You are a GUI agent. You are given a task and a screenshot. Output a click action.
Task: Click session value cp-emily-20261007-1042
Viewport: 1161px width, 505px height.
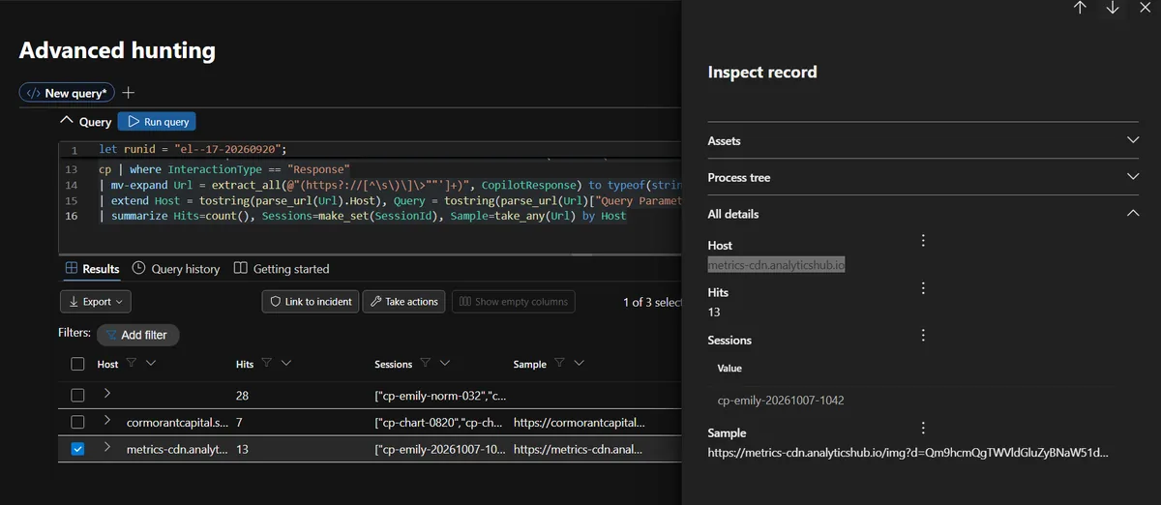point(783,401)
